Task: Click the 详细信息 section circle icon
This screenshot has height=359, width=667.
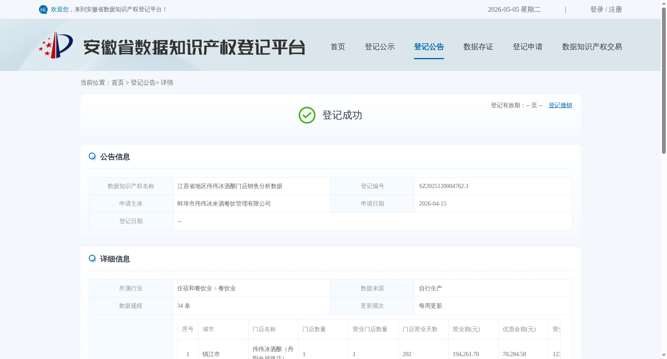Action: point(93,259)
